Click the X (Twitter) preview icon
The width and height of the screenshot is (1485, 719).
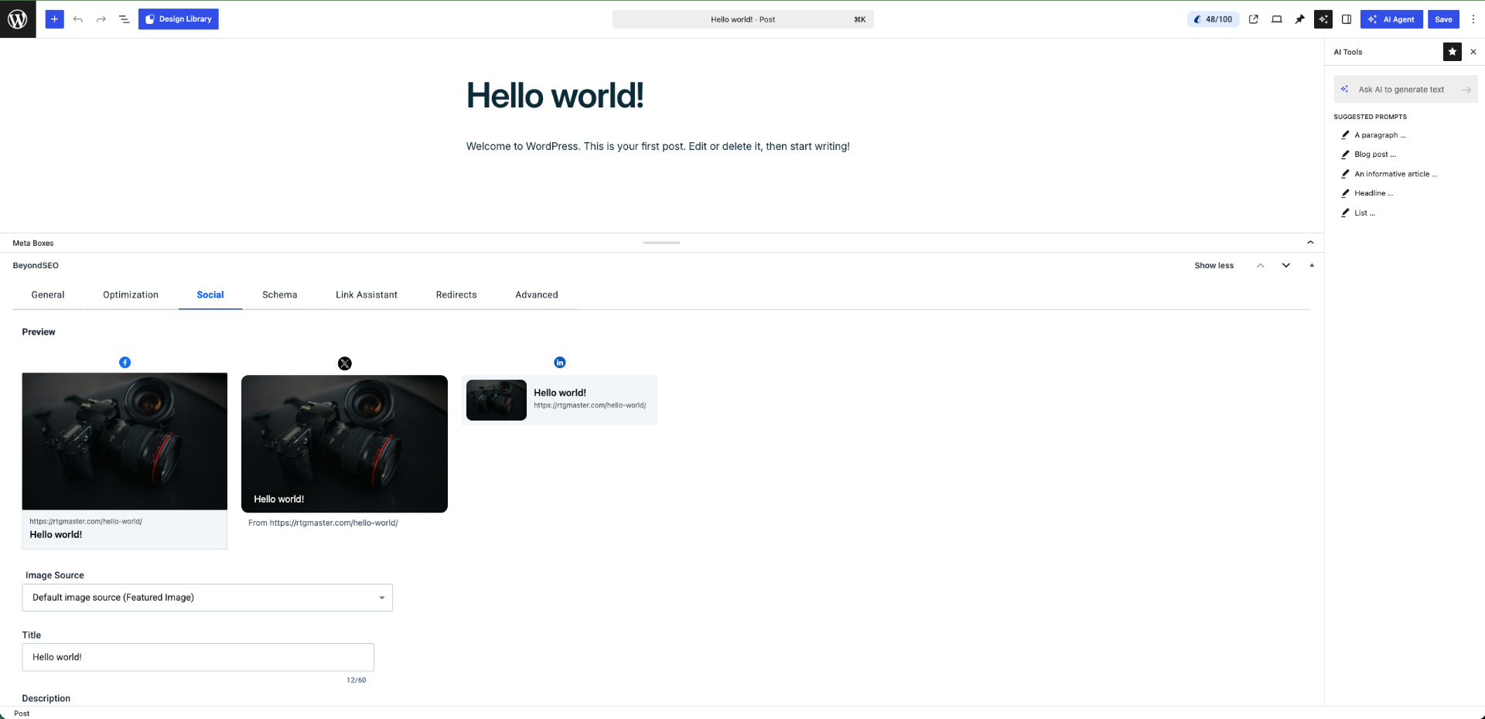345,363
